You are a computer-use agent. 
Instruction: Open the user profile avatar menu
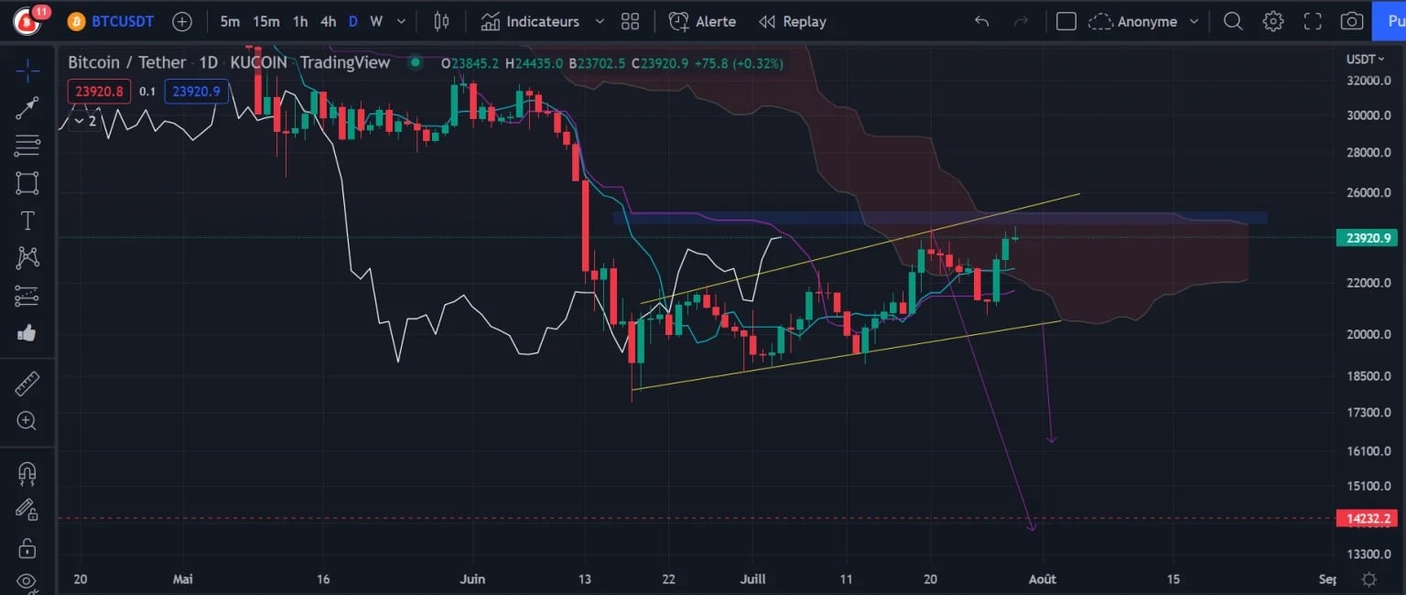click(27, 21)
